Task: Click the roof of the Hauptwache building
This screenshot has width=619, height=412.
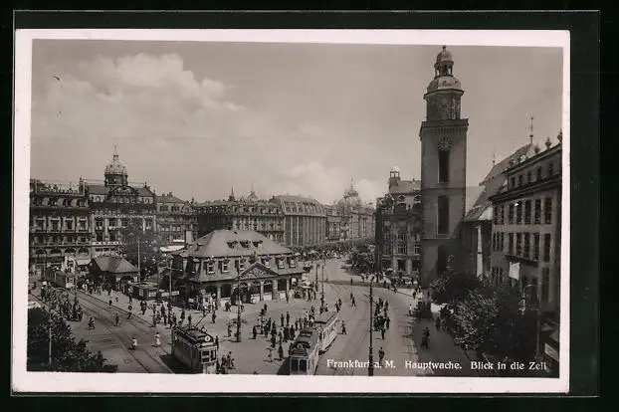Action: tap(231, 245)
